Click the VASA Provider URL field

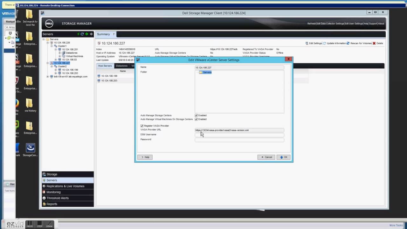239,130
